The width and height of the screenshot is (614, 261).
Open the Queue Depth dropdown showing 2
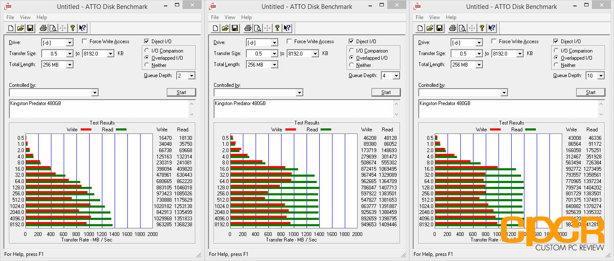coord(192,75)
